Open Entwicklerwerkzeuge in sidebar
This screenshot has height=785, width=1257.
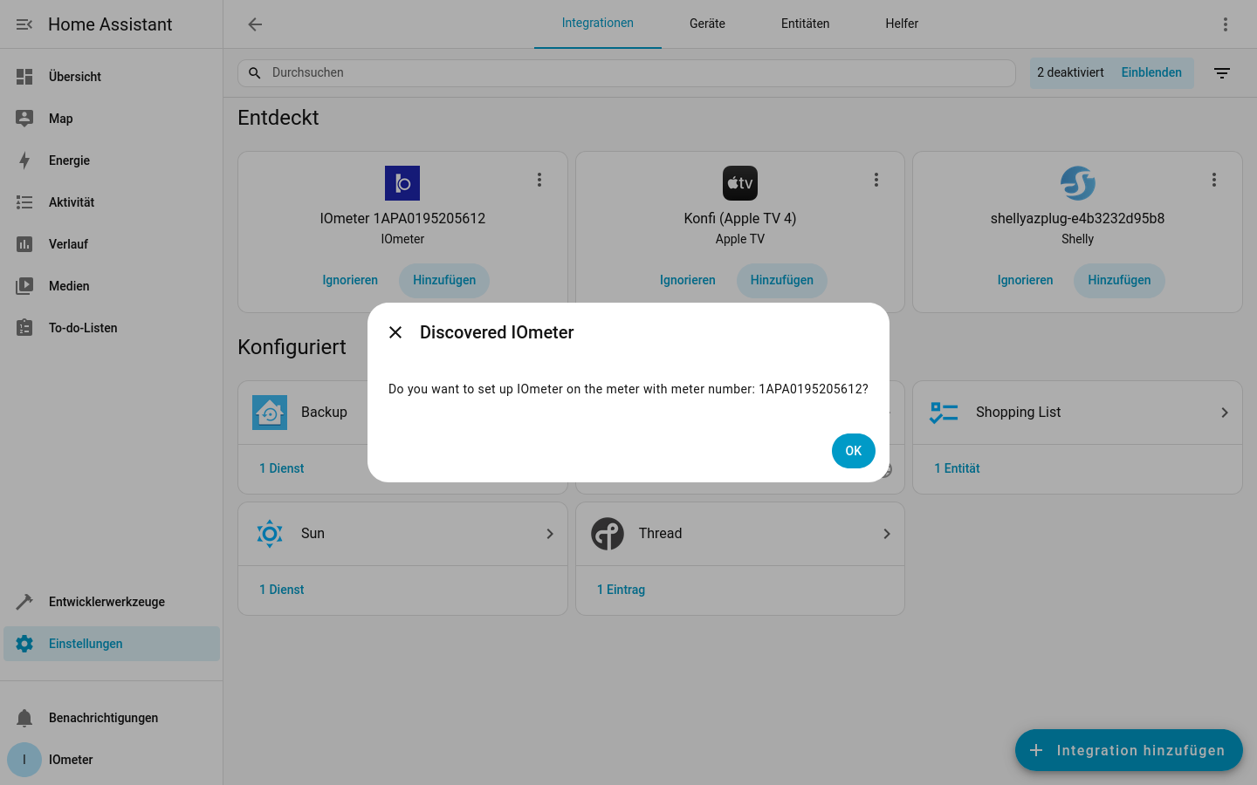click(x=112, y=602)
